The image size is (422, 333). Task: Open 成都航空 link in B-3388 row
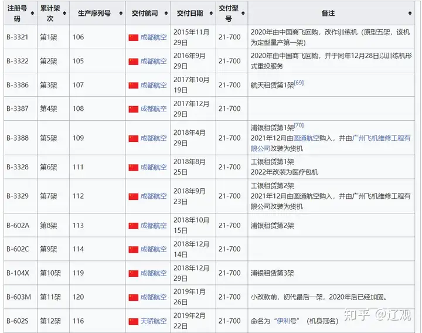pyautogui.click(x=154, y=138)
